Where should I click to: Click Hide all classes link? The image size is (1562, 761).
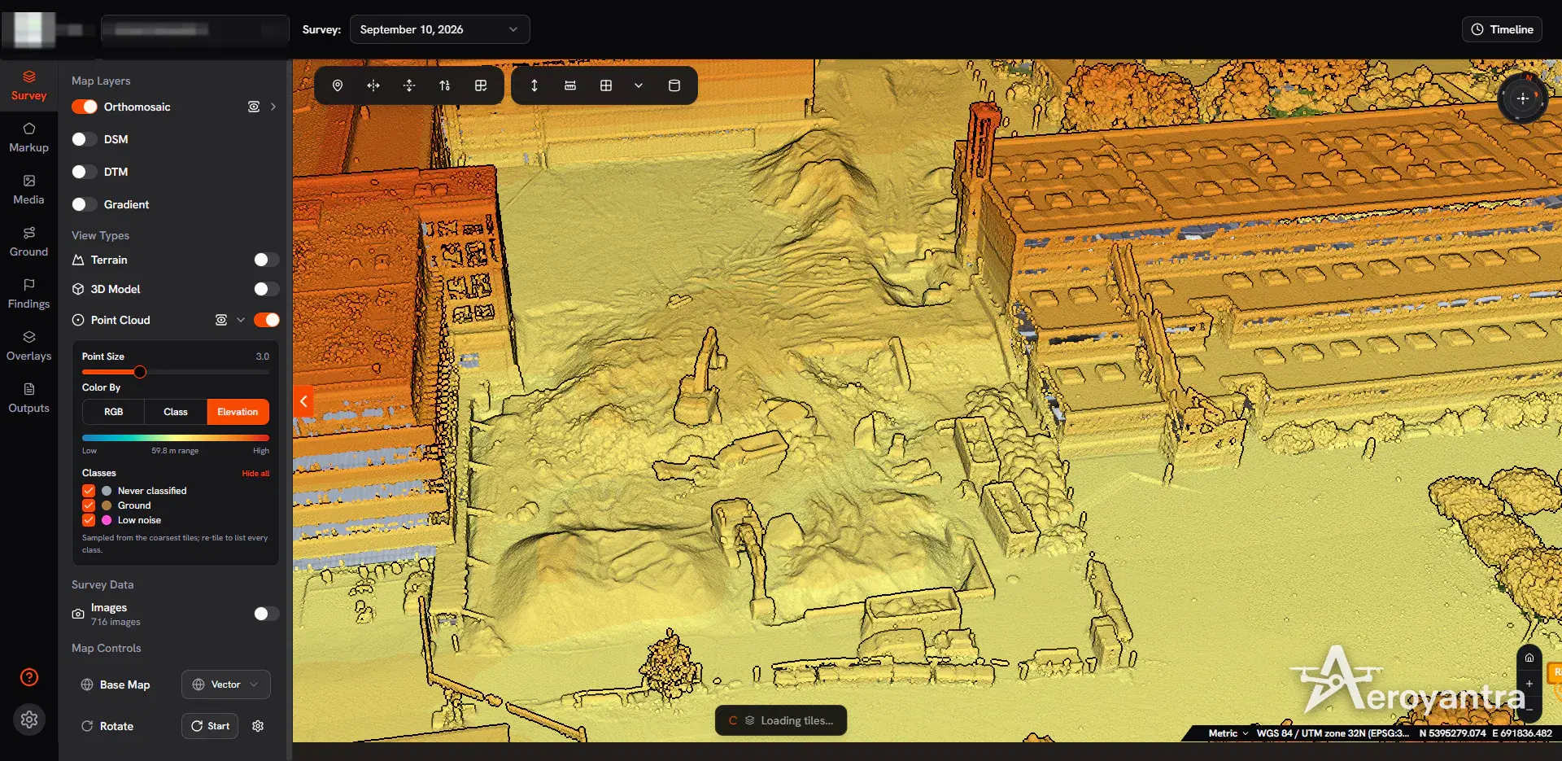point(255,473)
